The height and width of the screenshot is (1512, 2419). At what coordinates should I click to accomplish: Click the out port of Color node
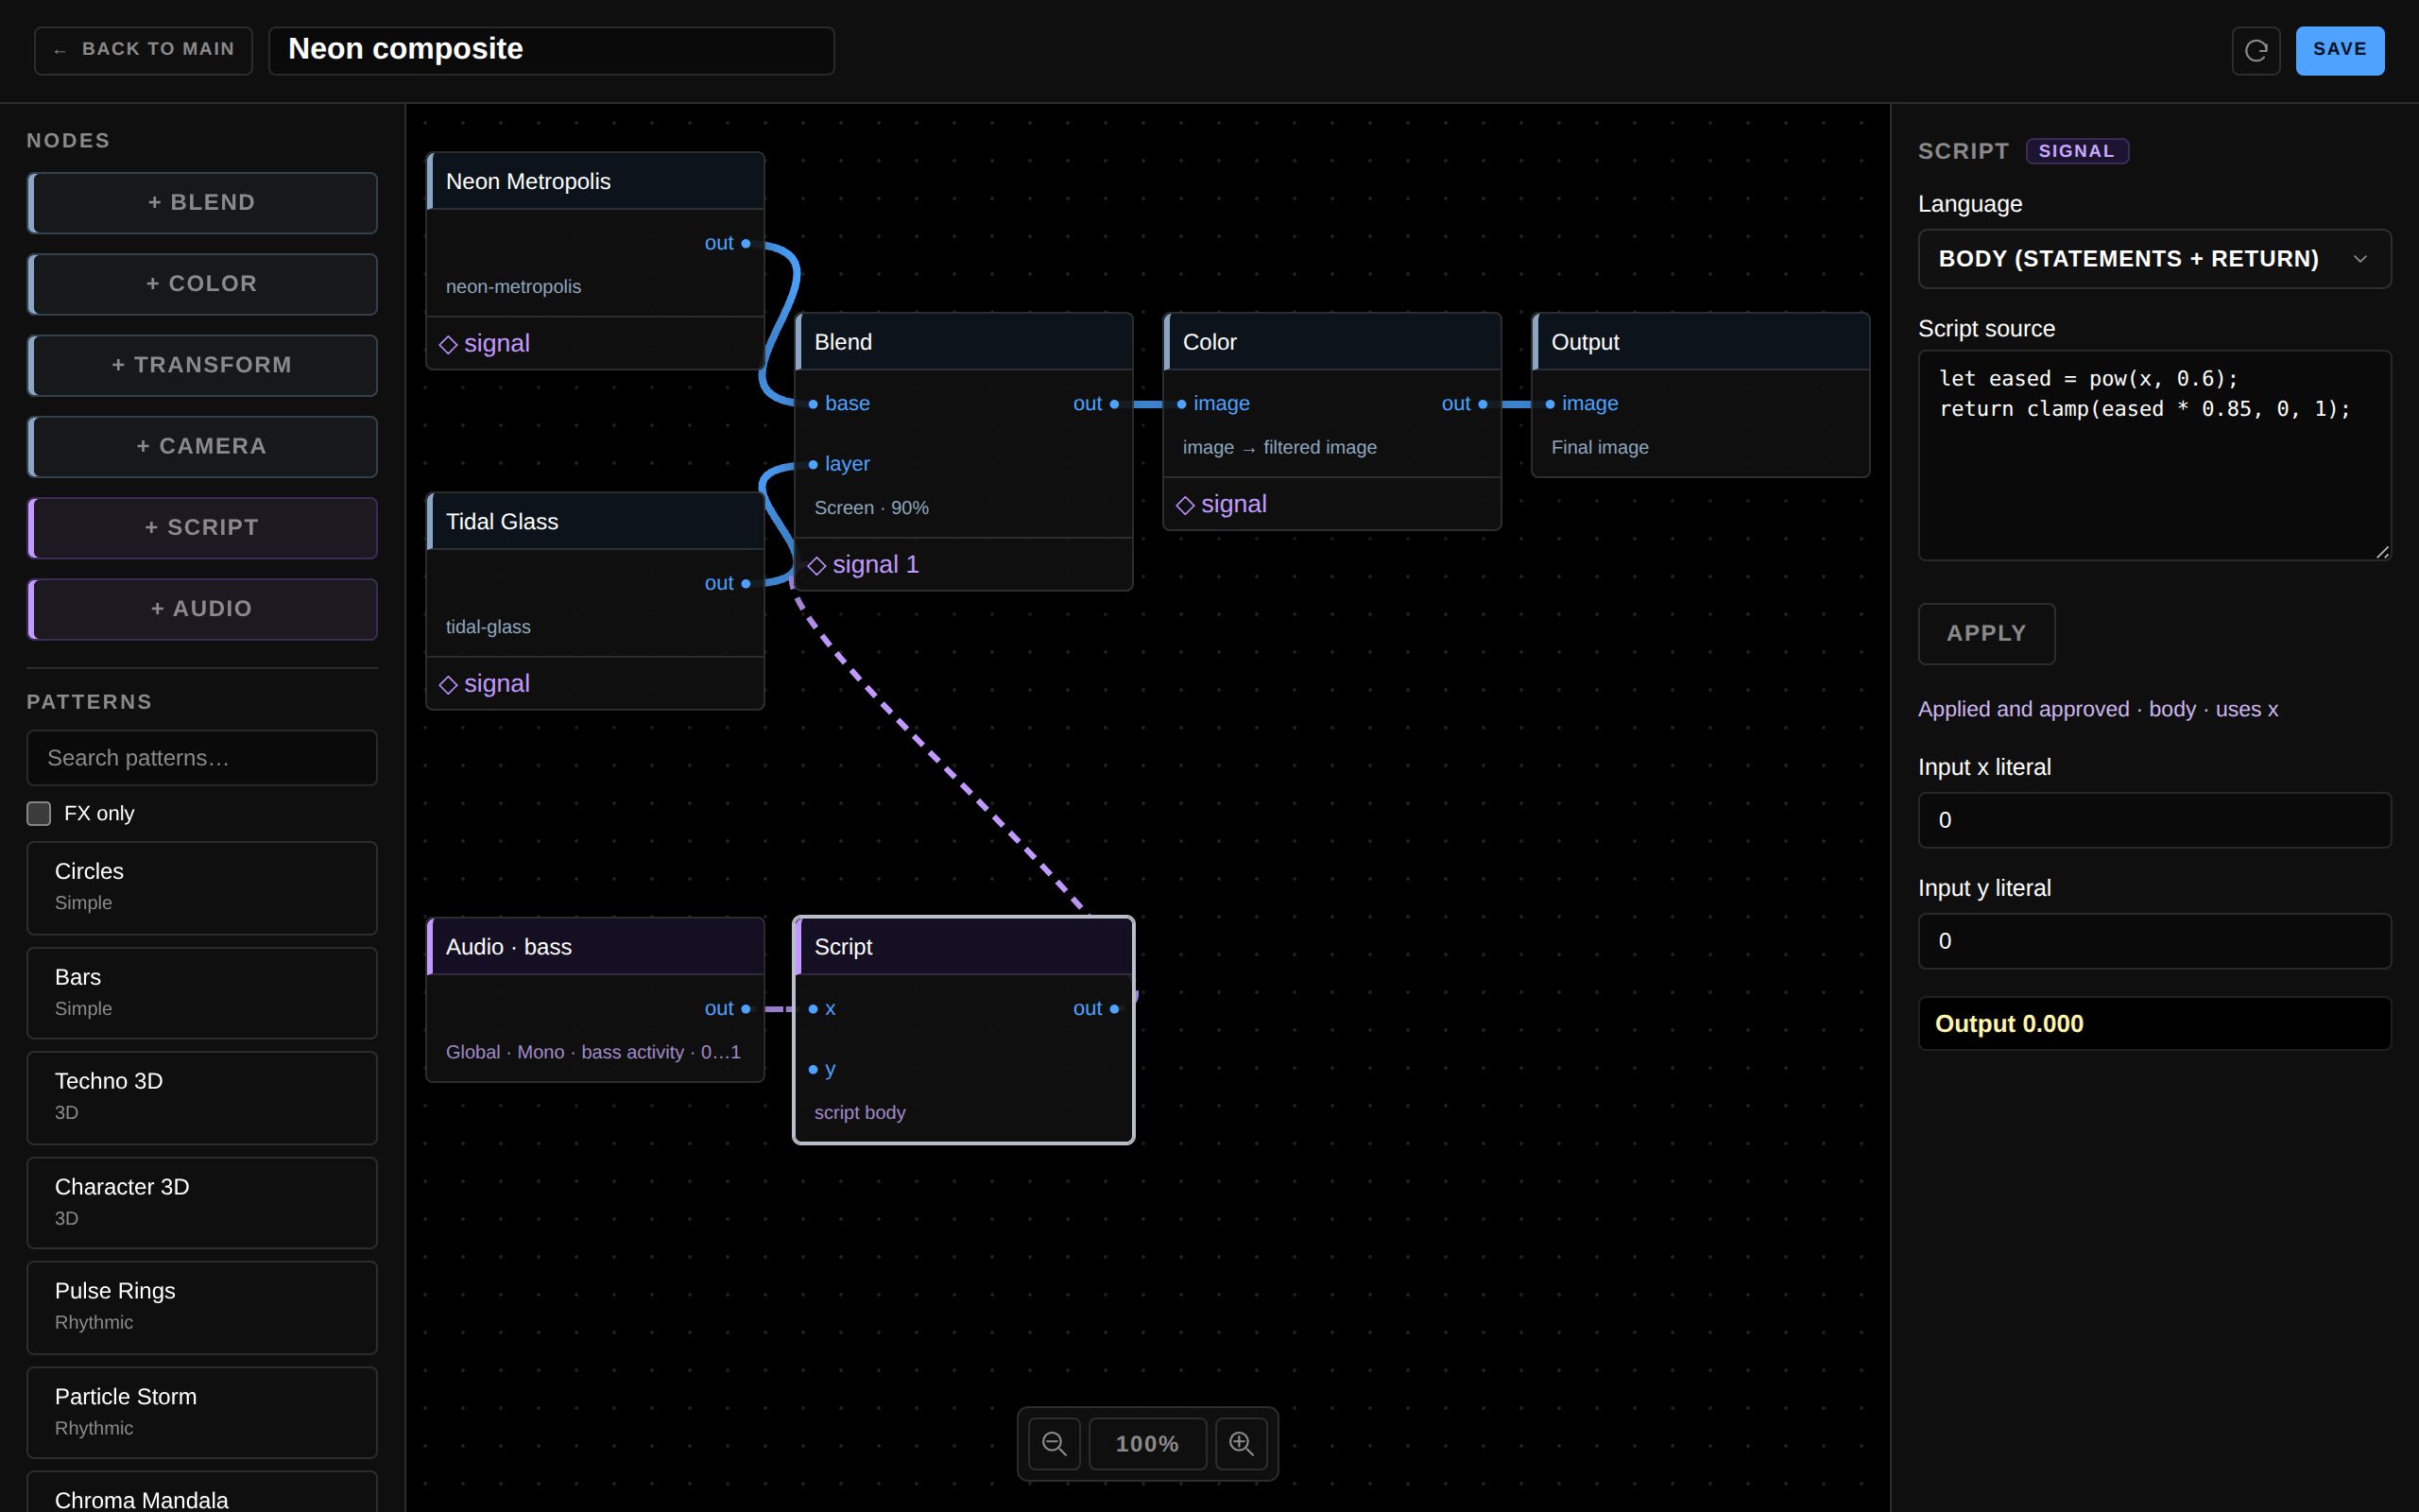point(1483,404)
